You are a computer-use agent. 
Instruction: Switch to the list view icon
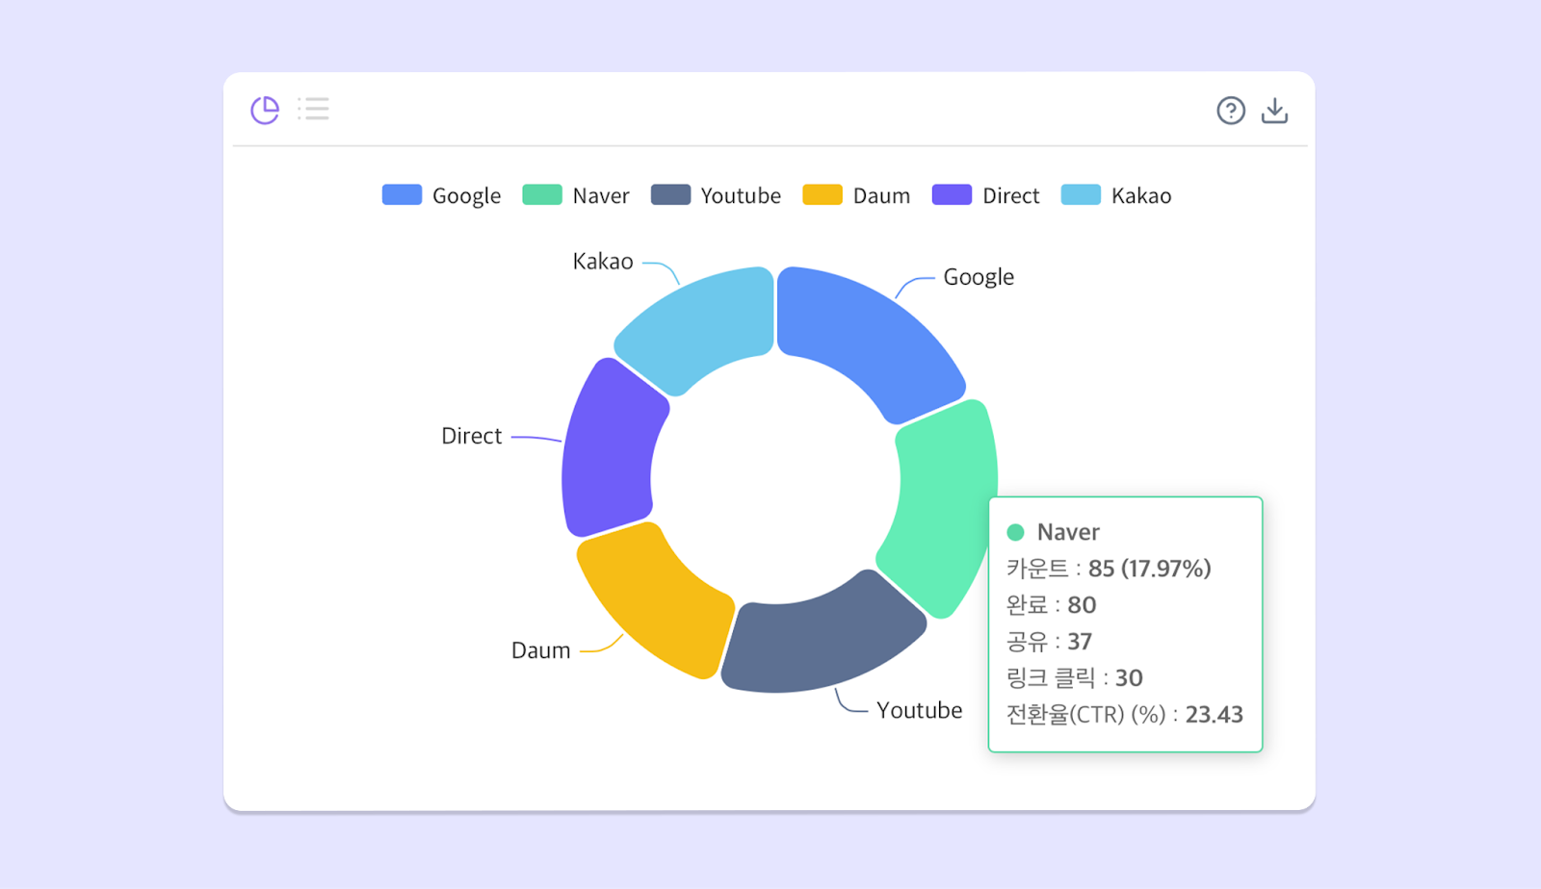click(313, 109)
